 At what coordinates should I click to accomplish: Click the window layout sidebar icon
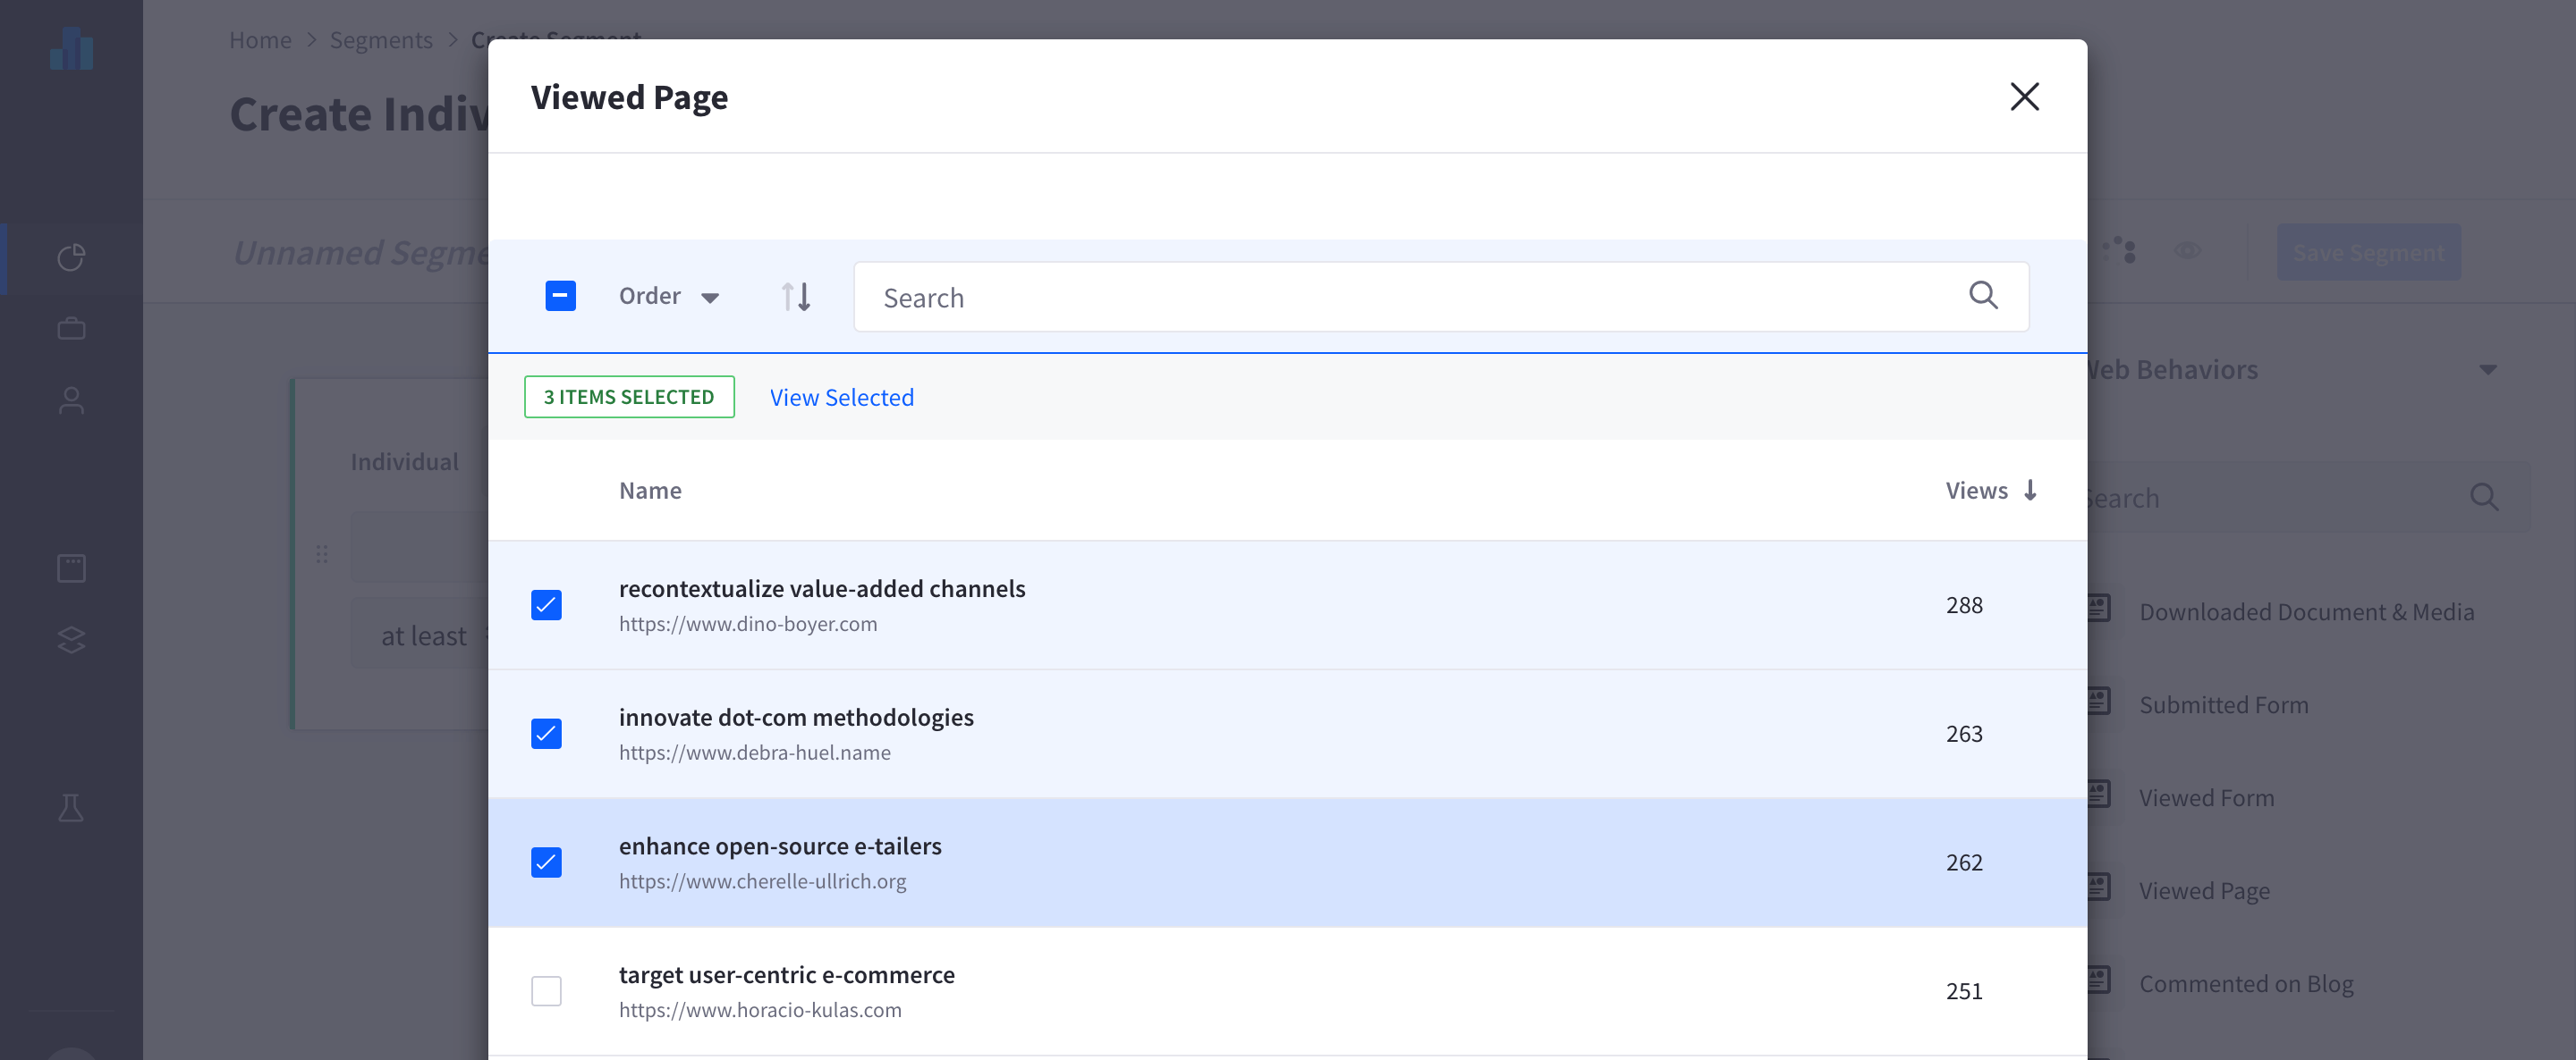71,568
